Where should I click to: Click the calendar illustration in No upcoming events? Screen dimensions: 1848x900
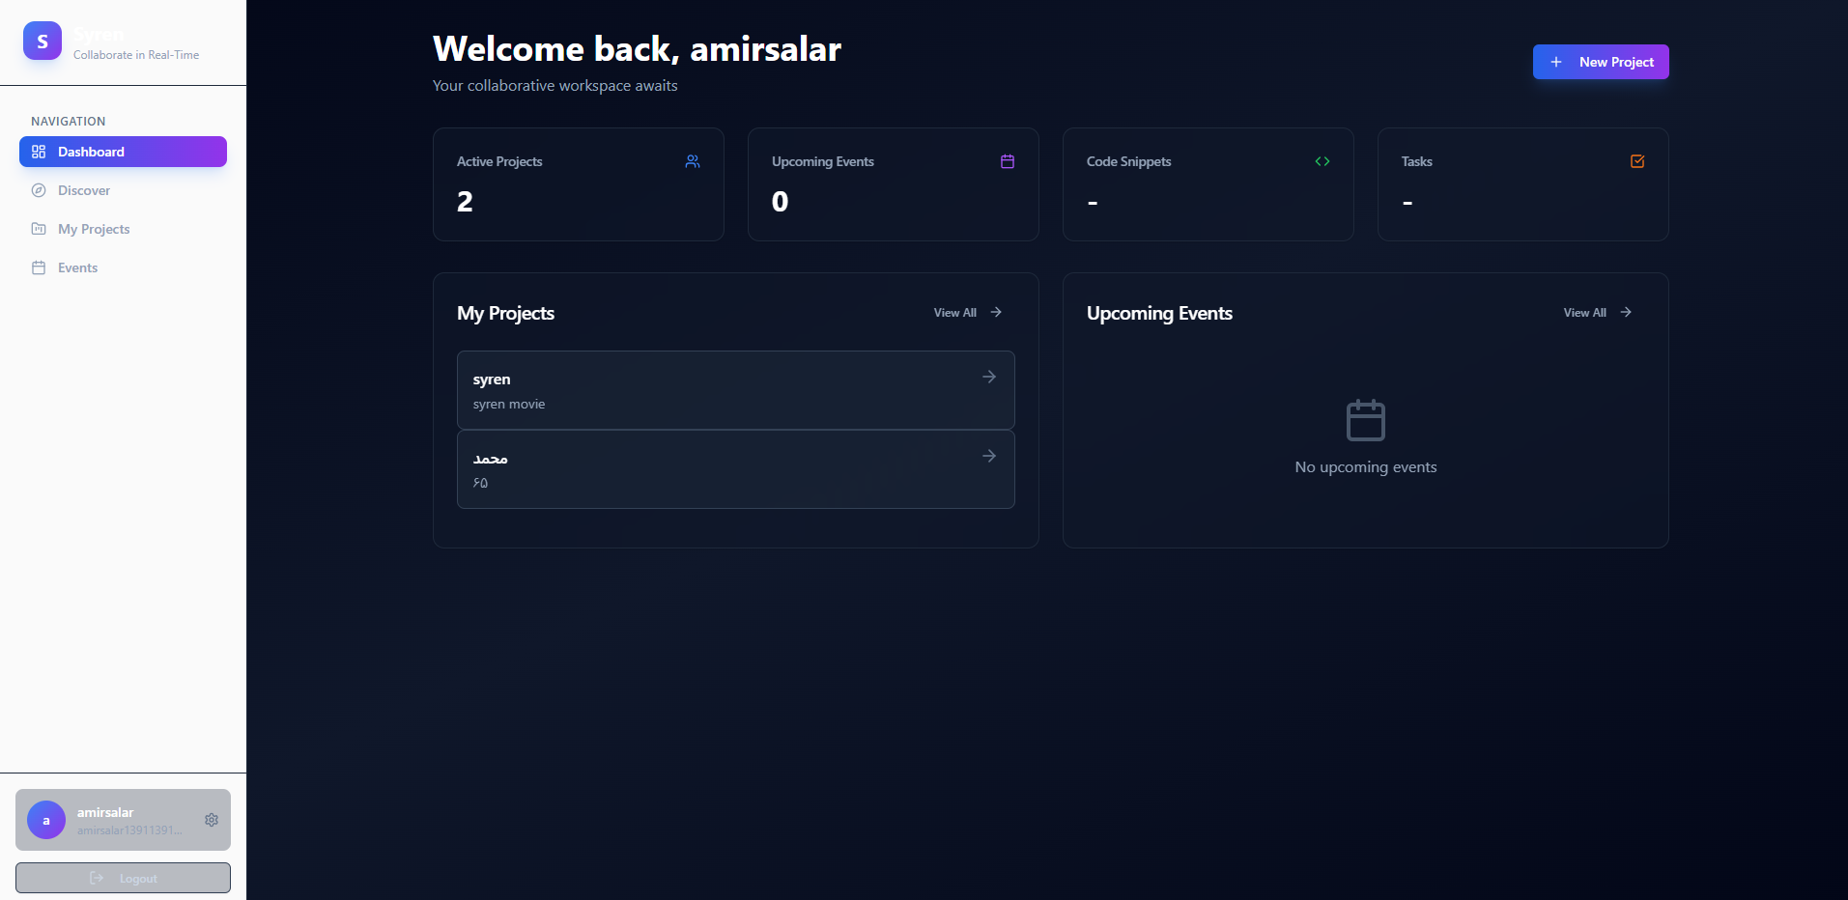click(x=1365, y=419)
